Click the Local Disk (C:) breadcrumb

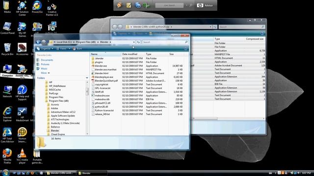click(64, 42)
